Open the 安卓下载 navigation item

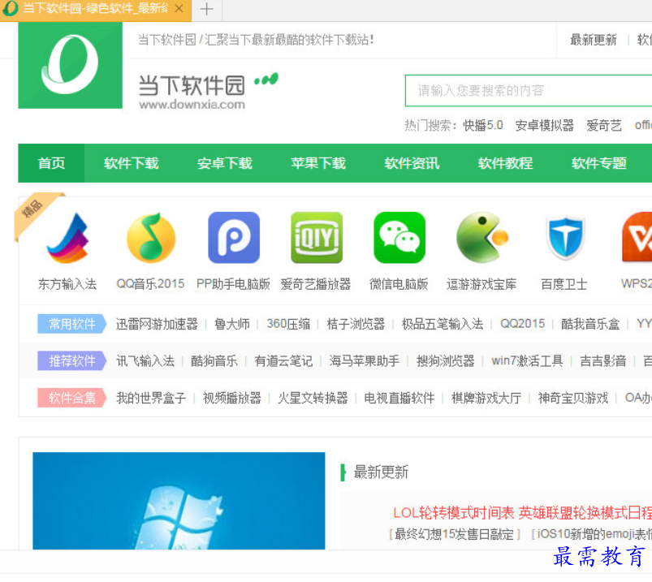[x=225, y=163]
